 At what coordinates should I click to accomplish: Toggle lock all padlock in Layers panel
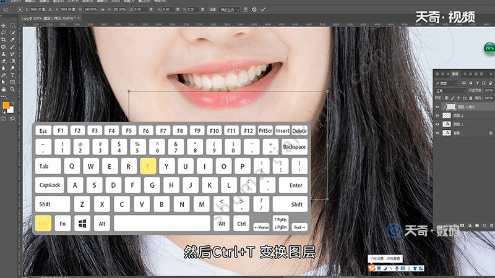point(471,98)
